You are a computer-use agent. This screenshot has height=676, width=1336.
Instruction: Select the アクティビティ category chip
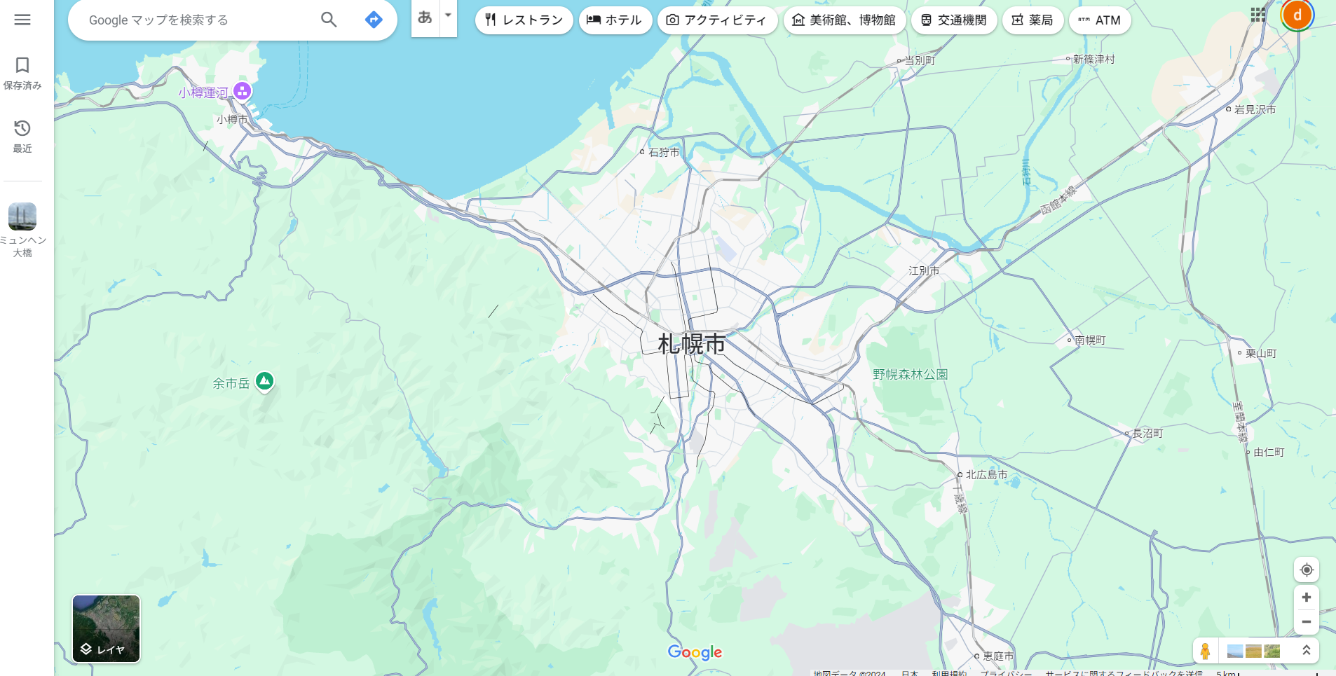point(716,20)
